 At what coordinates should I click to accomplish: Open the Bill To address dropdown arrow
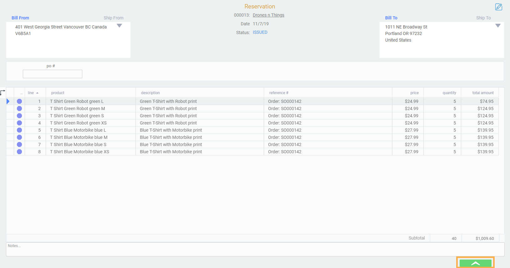pyautogui.click(x=498, y=26)
